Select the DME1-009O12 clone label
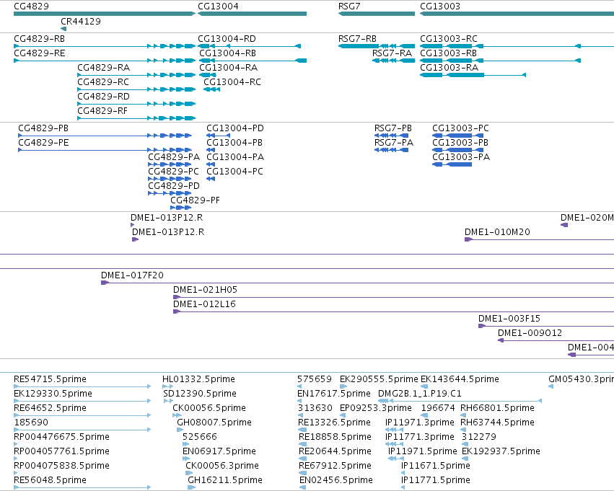Image resolution: width=614 pixels, height=491 pixels. pos(530,334)
